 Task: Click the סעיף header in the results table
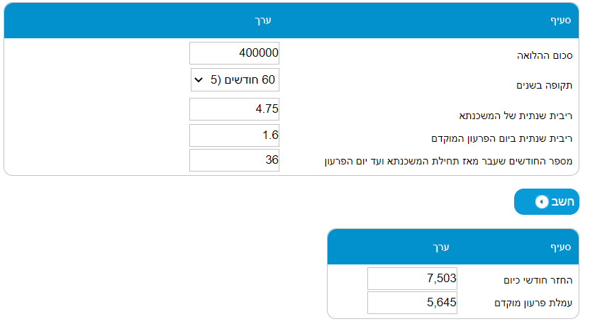click(x=561, y=247)
